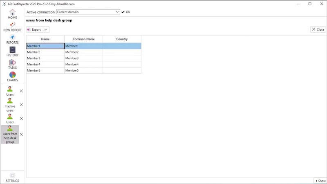Maximize the AD FastReporter window
This screenshot has width=327, height=184.
(x=310, y=4)
